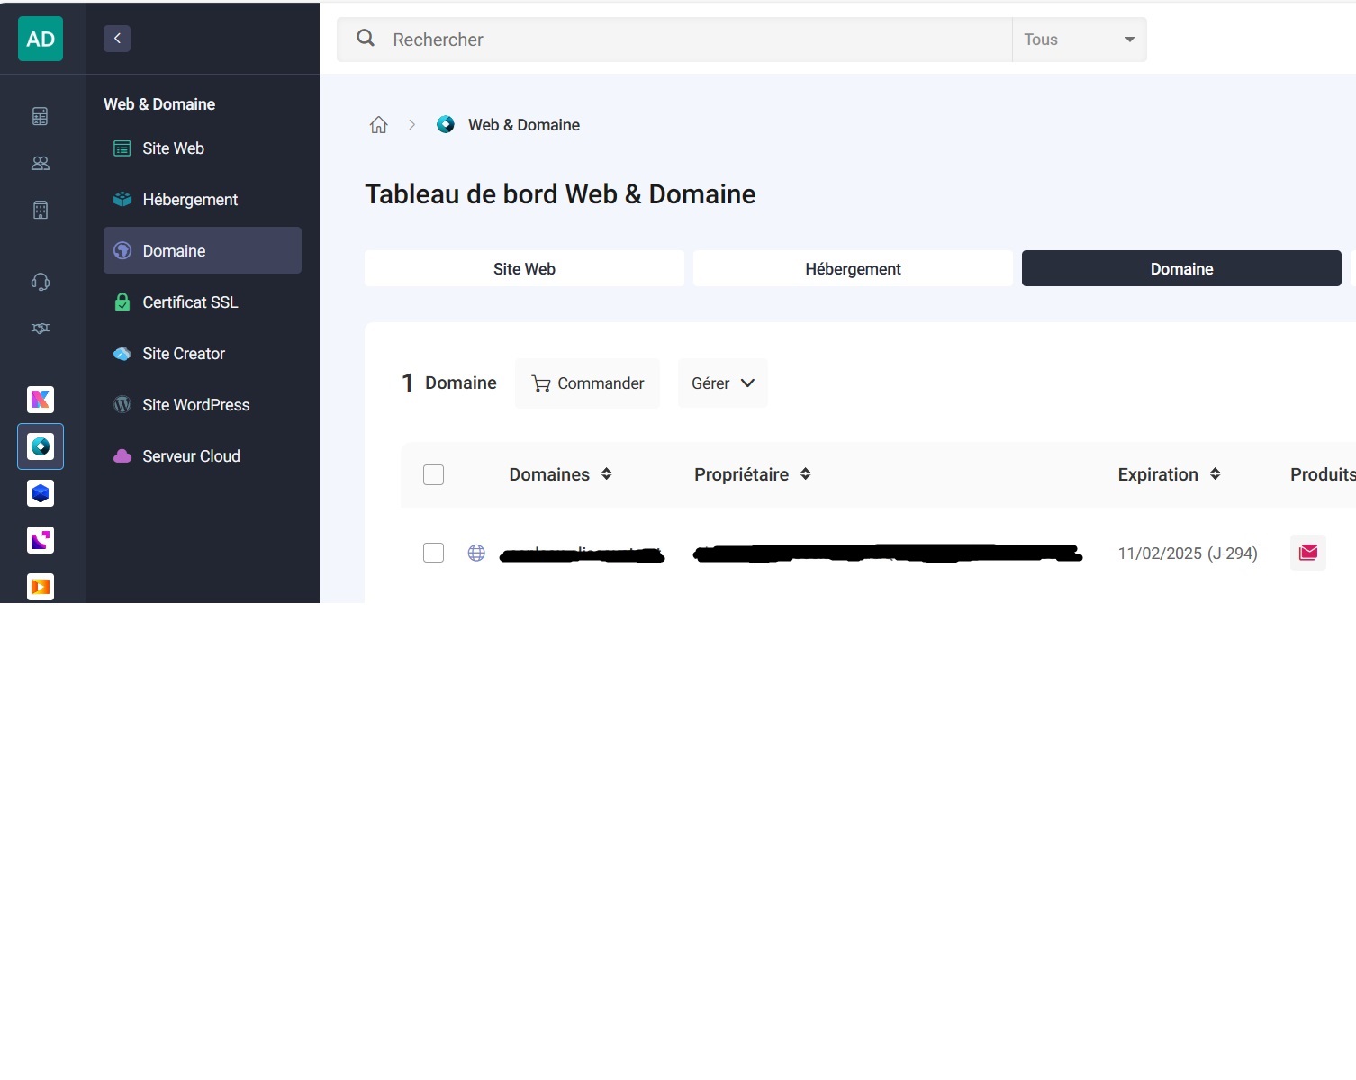1356x1080 pixels.
Task: Click the pink mail product icon
Action: (1307, 553)
